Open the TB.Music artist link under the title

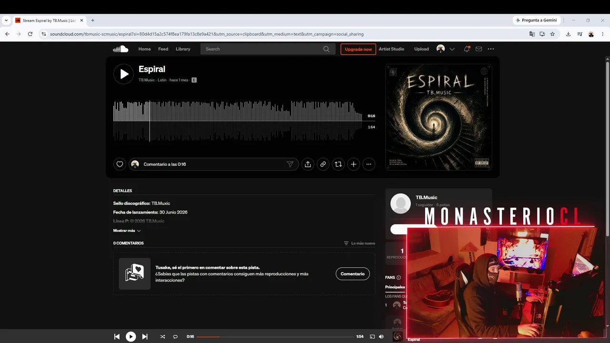[x=147, y=80]
